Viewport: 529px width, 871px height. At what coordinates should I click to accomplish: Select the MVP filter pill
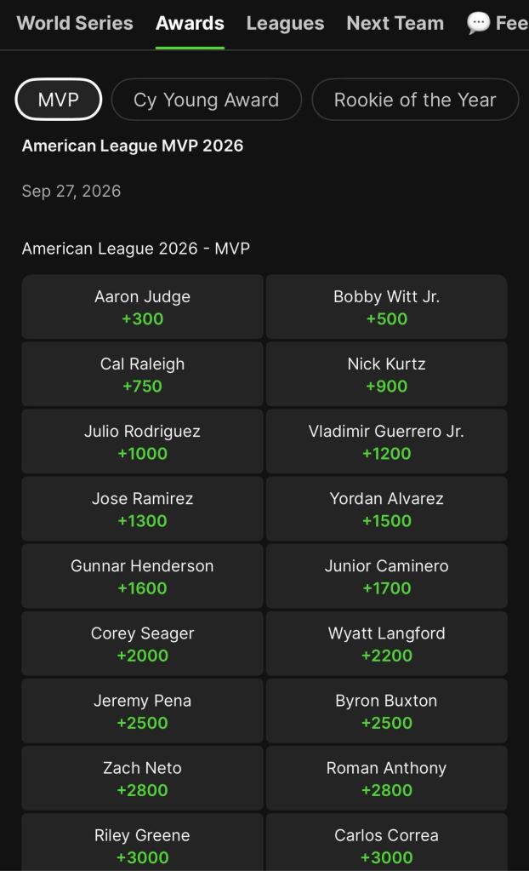[59, 100]
